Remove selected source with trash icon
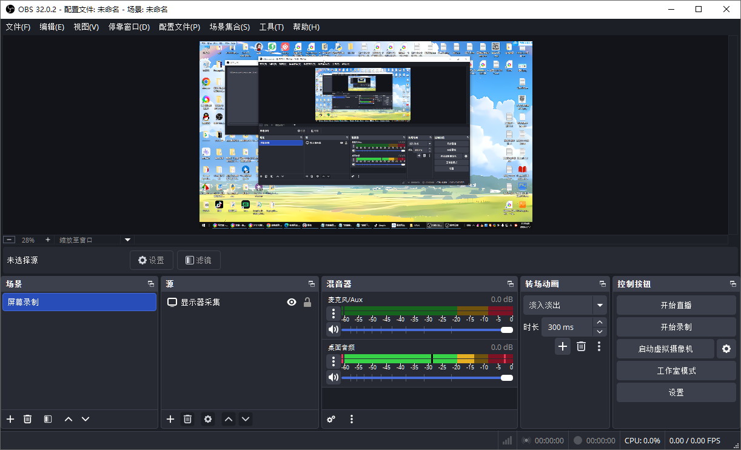Image resolution: width=741 pixels, height=450 pixels. click(188, 419)
